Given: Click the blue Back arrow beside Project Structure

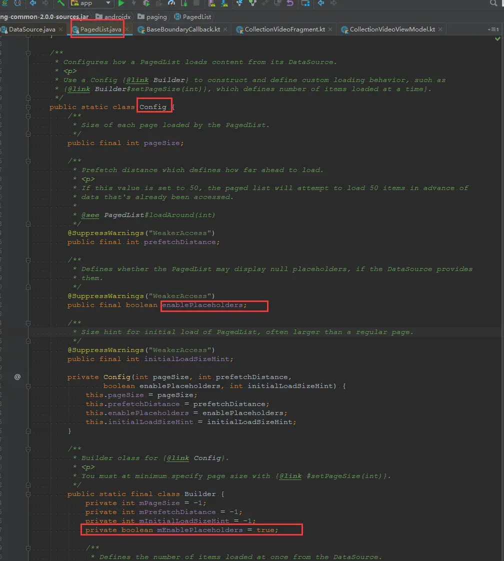Looking at the screenshot, I should [x=321, y=3].
